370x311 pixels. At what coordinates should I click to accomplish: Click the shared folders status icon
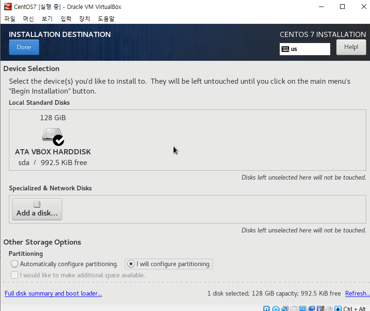(294, 309)
